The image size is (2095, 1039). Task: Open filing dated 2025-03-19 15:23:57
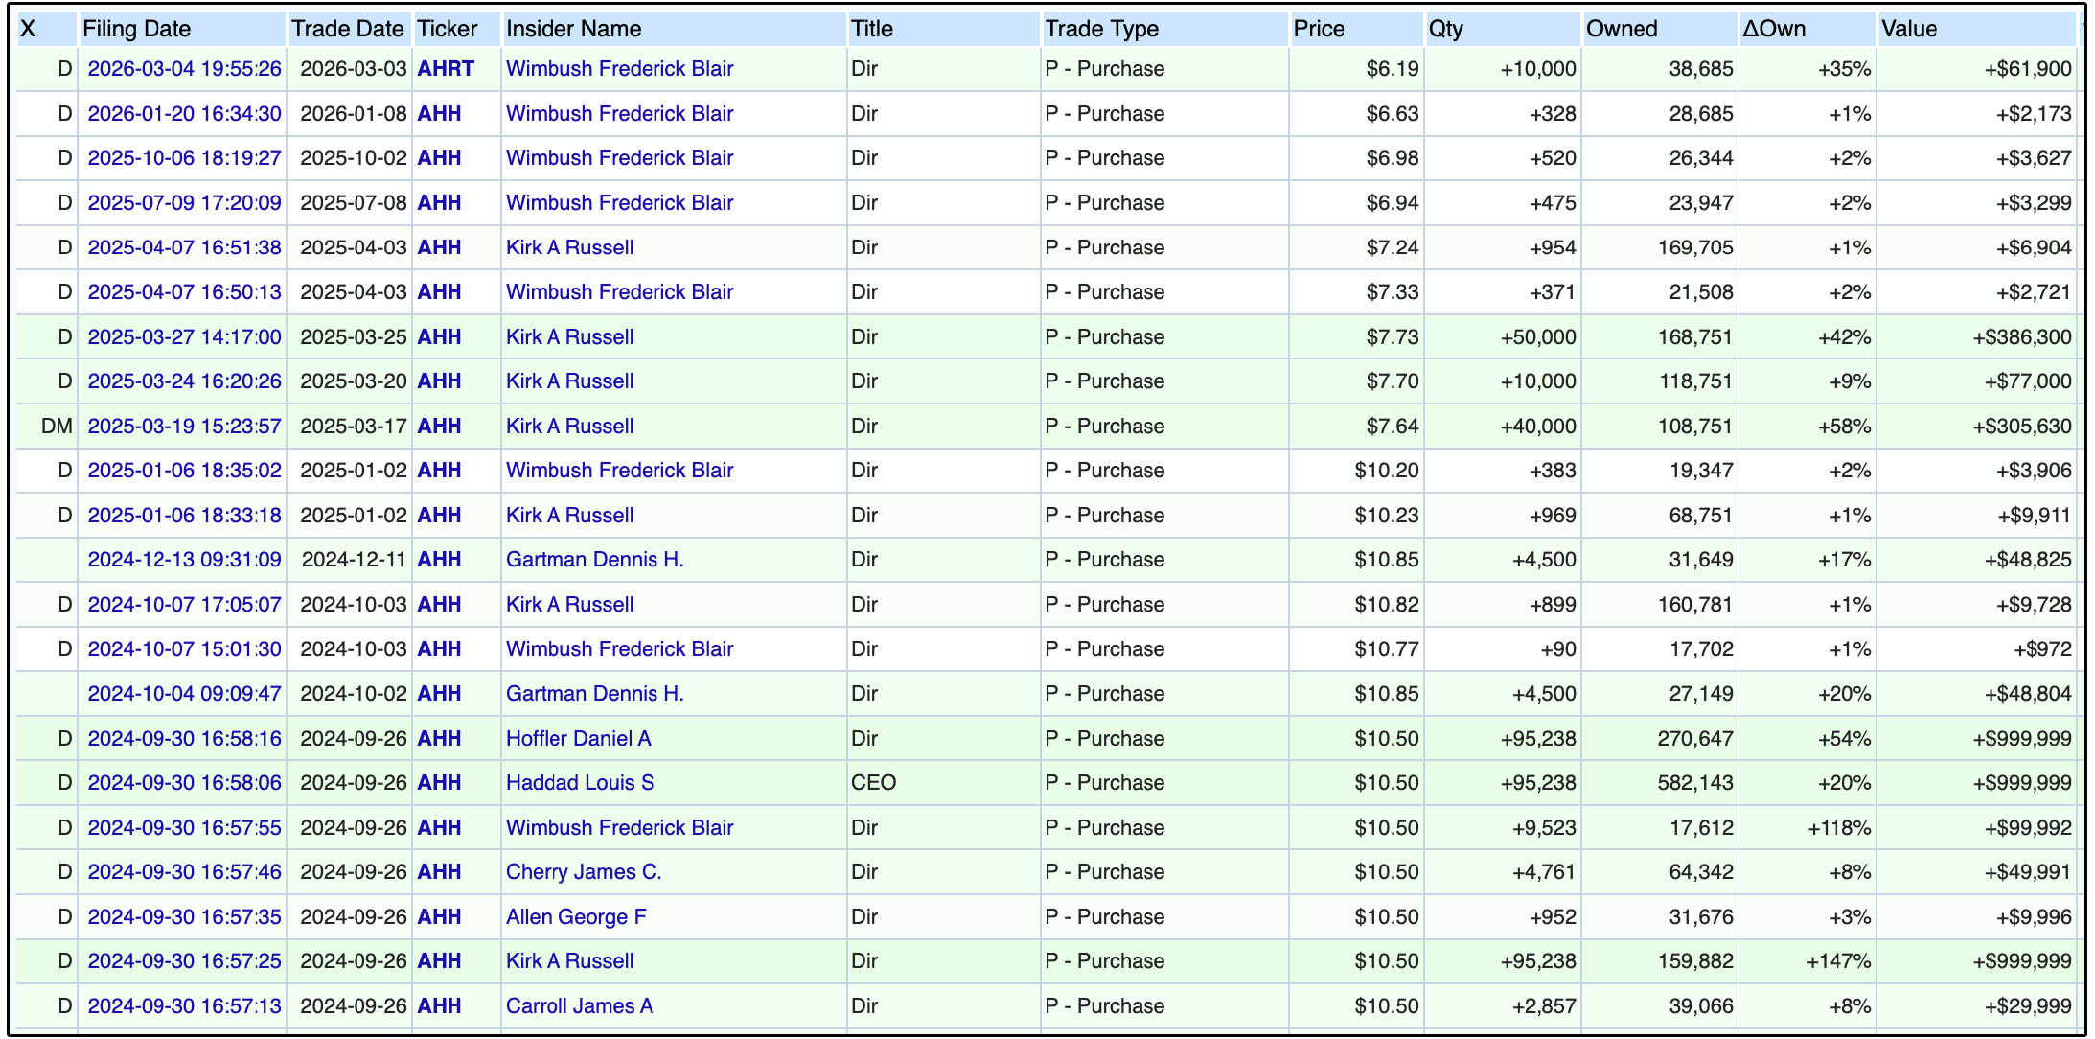[184, 427]
